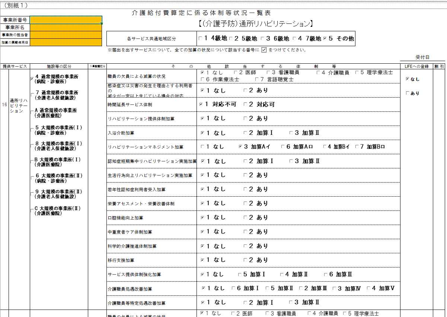This screenshot has height=317, width=447.
Task: Tick the '7 加算Bロ' checkbox
Action: pos(357,147)
